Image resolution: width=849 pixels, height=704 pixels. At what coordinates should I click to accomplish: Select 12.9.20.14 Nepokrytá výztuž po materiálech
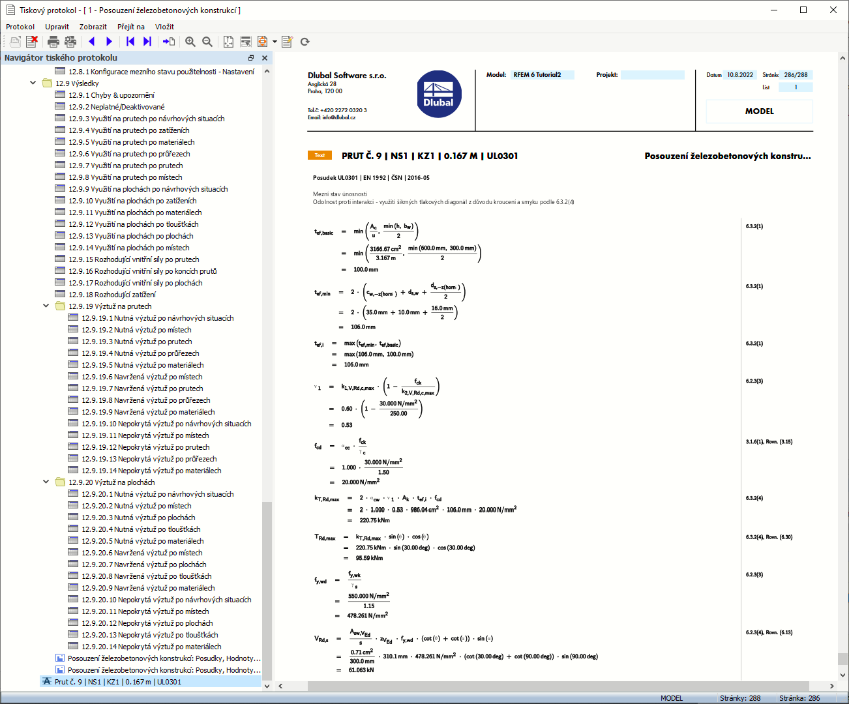pos(151,647)
